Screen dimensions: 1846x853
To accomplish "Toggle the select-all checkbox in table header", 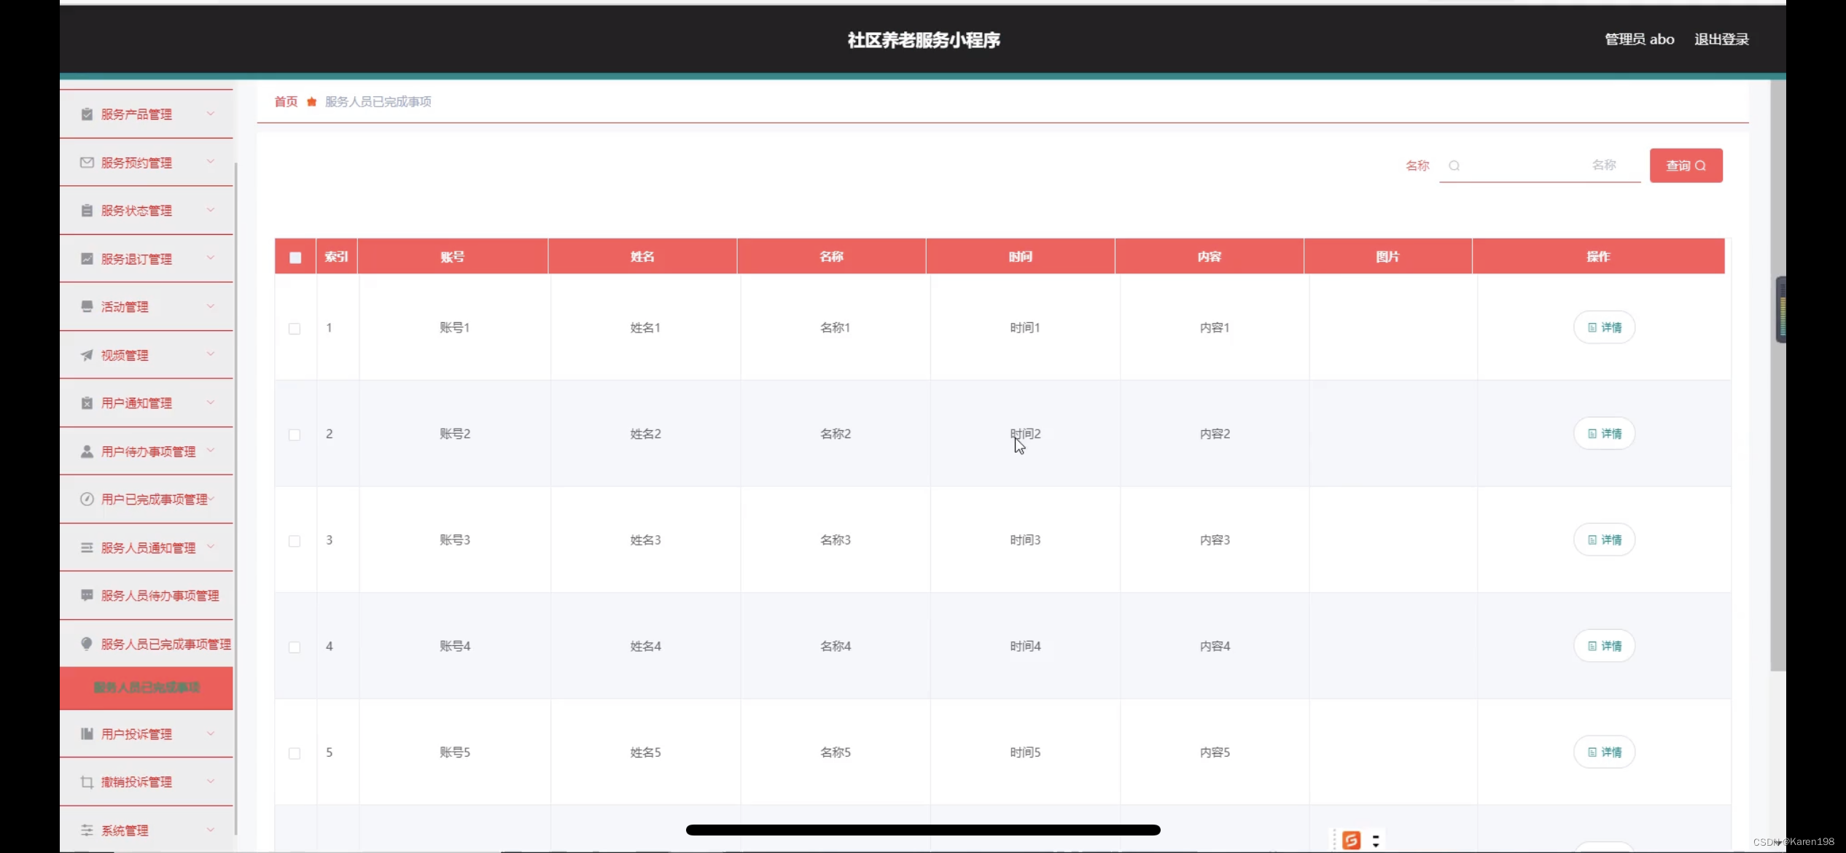I will [x=295, y=257].
